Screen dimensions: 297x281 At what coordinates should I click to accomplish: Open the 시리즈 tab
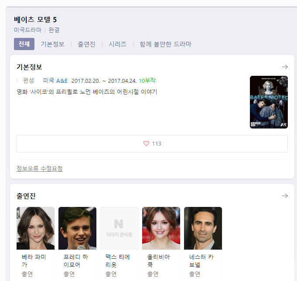coord(117,44)
